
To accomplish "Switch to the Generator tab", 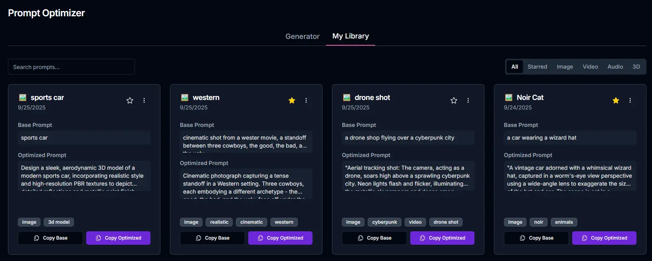I will (x=302, y=36).
